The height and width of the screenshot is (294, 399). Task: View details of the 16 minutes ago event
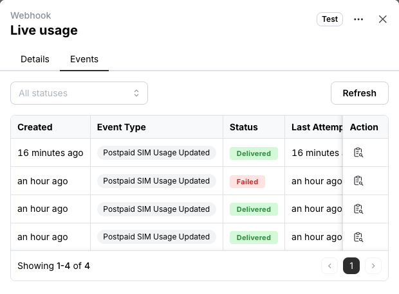[358, 153]
